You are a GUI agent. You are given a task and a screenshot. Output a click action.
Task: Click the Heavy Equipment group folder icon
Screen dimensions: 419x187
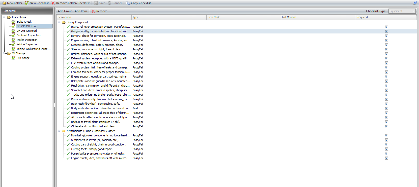64,22
